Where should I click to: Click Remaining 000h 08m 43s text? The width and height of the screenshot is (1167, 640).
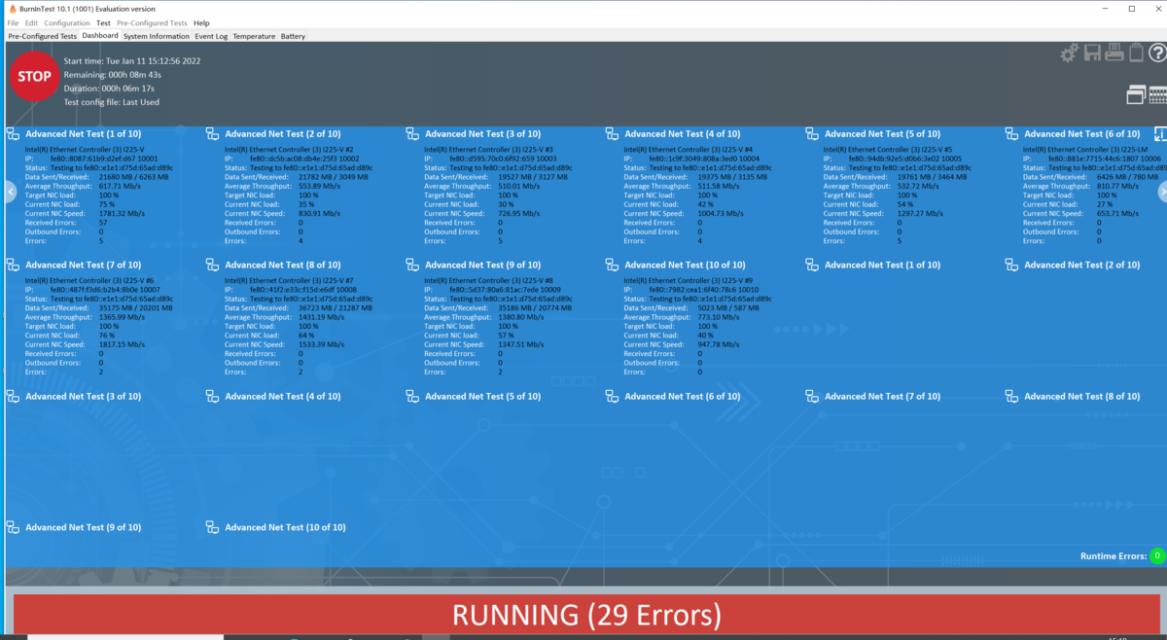tap(113, 74)
